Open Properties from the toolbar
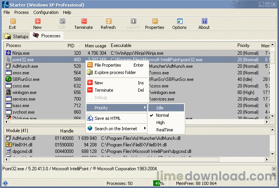Image resolution: width=279 pixels, height=188 pixels. click(x=155, y=24)
